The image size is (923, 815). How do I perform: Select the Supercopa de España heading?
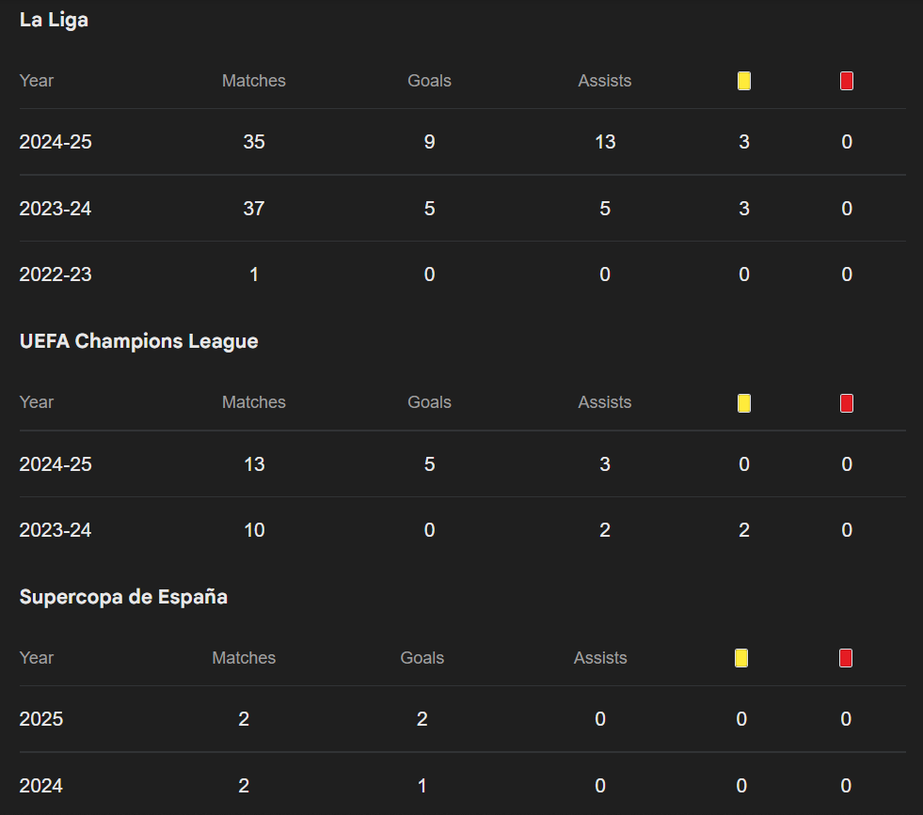coord(123,597)
